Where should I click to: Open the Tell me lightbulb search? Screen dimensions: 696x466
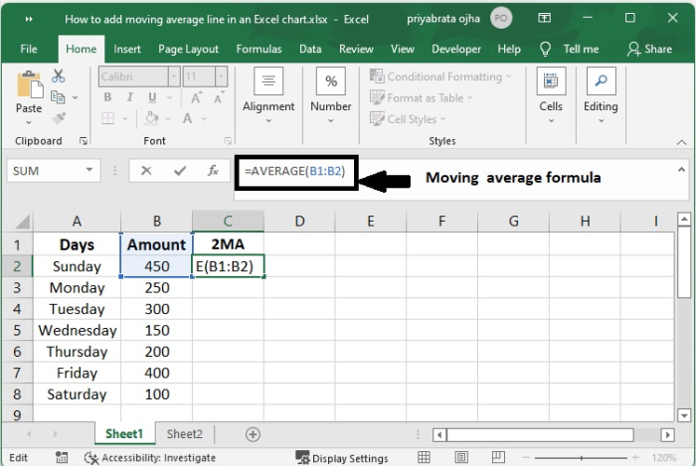[546, 49]
